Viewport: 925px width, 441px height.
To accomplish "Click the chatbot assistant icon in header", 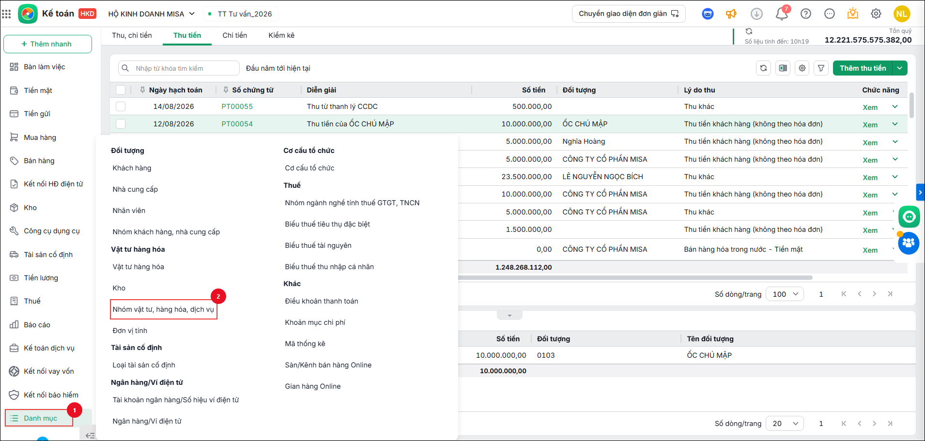I will click(x=708, y=14).
